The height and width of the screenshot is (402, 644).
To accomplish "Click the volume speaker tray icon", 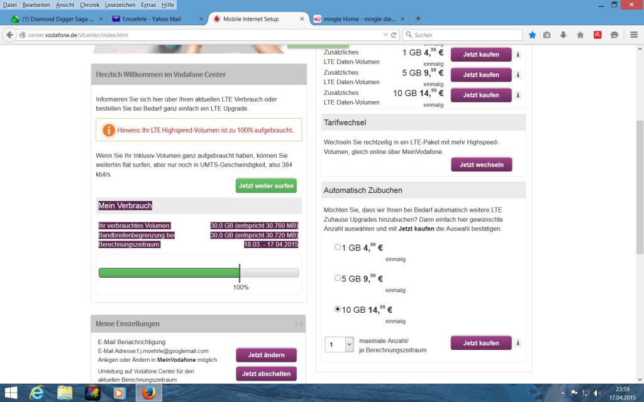I will tap(597, 393).
